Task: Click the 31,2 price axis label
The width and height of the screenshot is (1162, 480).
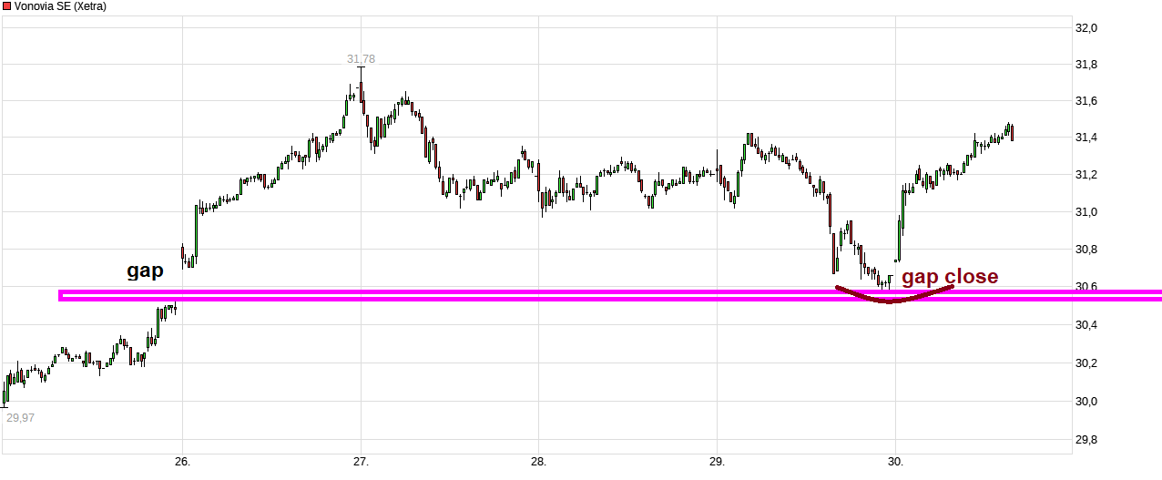Action: (1087, 175)
